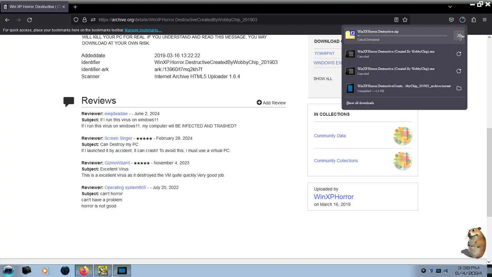Viewport: 492px width, 277px height.
Task: Open Community Data collection
Action: coord(330,136)
